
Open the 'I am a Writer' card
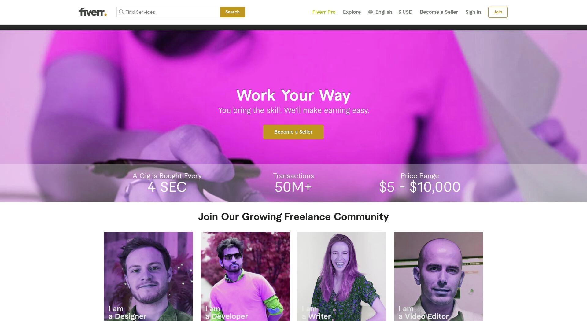point(342,276)
